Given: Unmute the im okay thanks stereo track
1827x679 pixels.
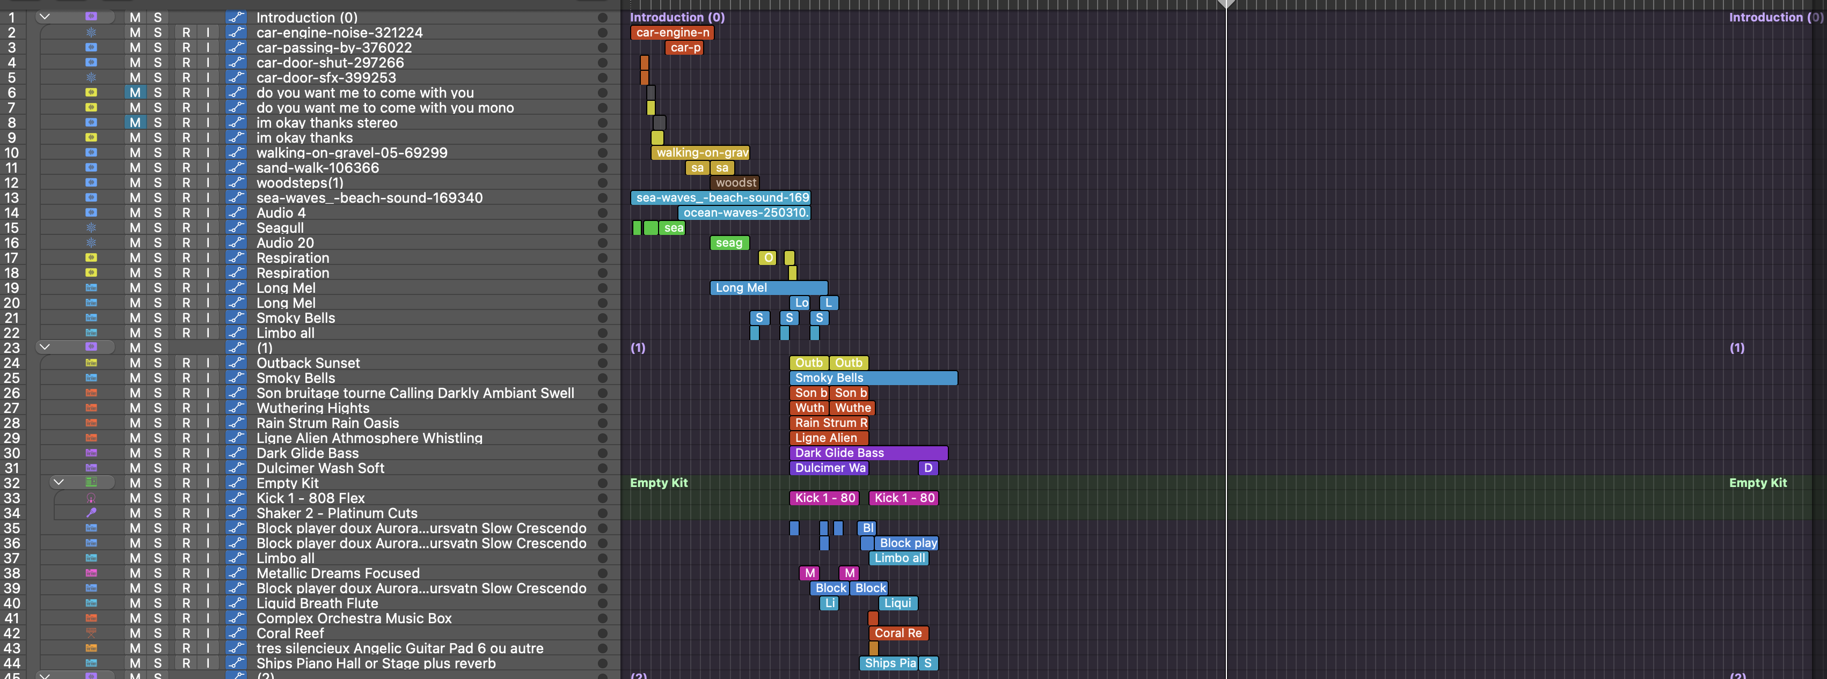Looking at the screenshot, I should [135, 123].
